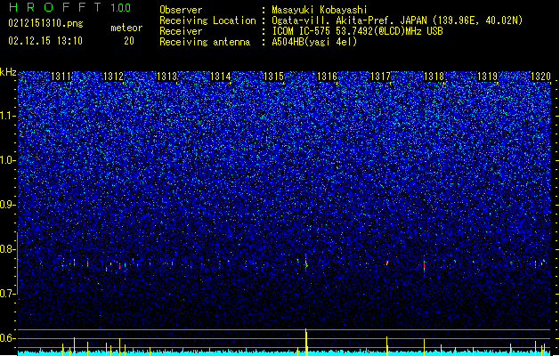Click the 1.0 kHz axis label
Screen dimensions: 560x356
(x=8, y=160)
